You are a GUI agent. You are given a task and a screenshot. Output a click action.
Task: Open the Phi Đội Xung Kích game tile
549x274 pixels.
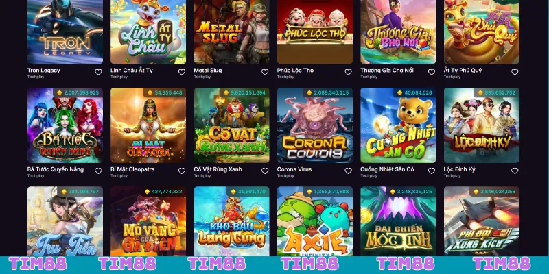tap(482, 221)
